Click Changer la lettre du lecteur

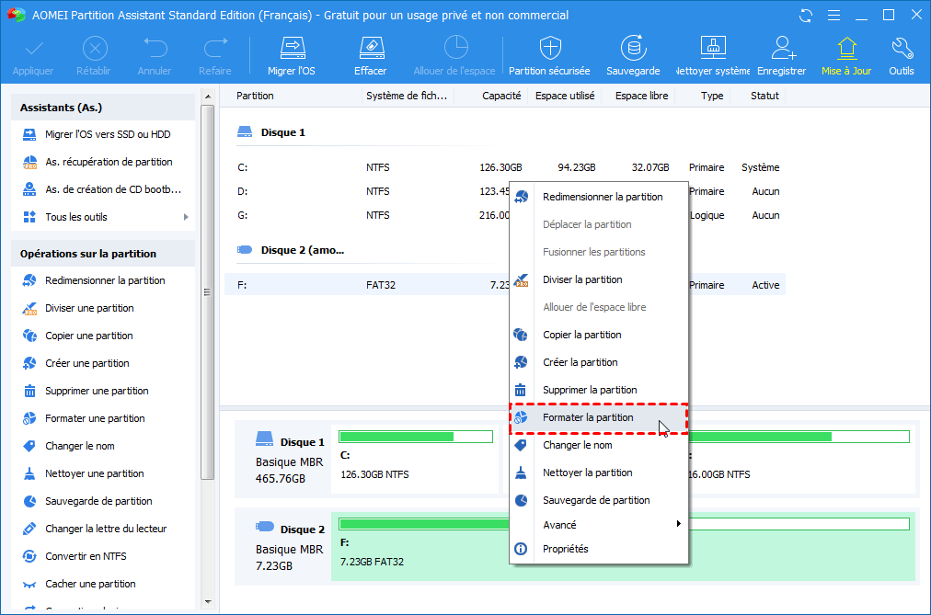[106, 529]
